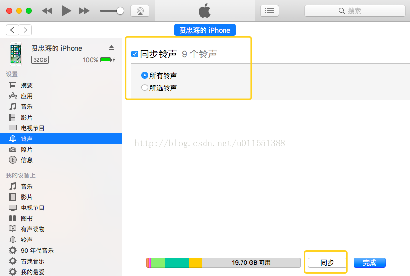Open the AirPlay output icon
The image size is (410, 276).
point(140,11)
